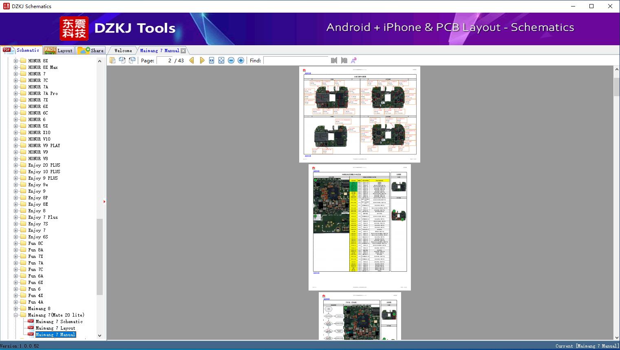Go to the previous page
Image resolution: width=620 pixels, height=350 pixels.
192,60
